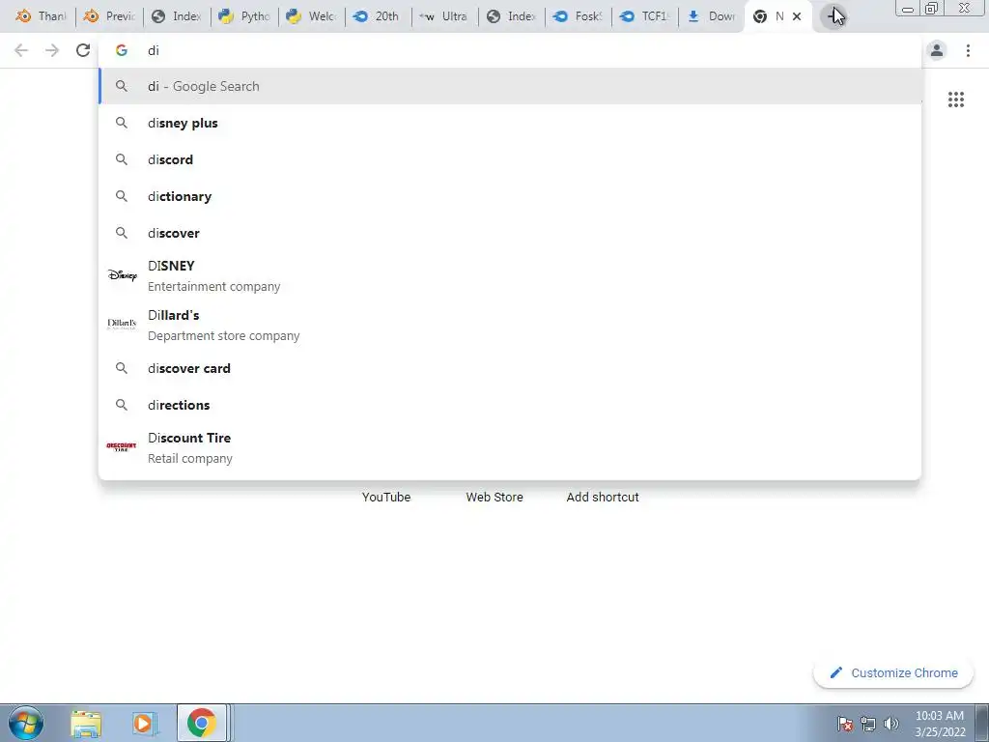
Task: Close the active New Tab tab
Action: [x=797, y=16]
